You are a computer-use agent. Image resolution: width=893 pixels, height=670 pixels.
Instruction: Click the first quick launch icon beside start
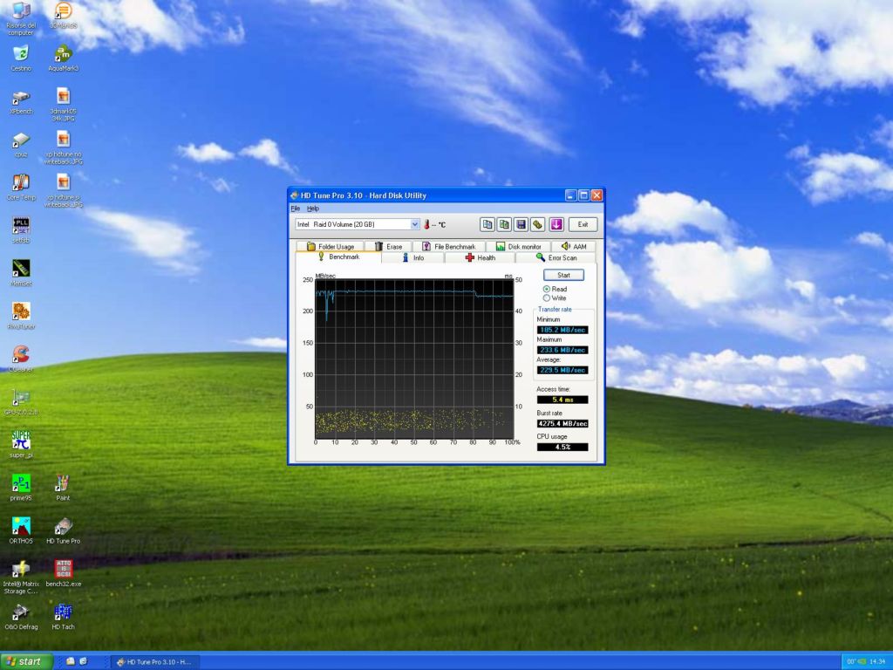[x=71, y=661]
